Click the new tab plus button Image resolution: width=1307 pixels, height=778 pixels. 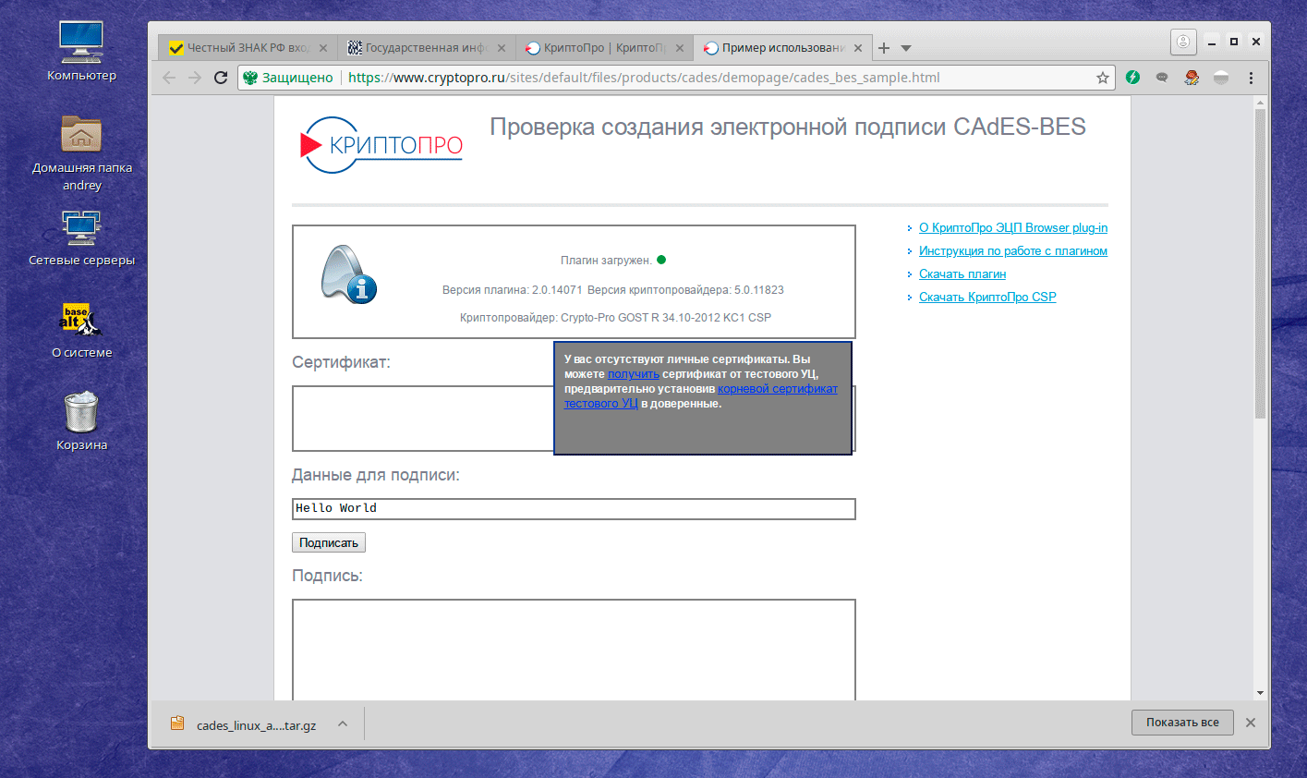coord(884,48)
